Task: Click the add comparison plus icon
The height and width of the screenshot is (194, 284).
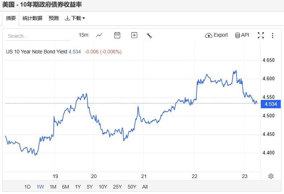Action: click(134, 35)
